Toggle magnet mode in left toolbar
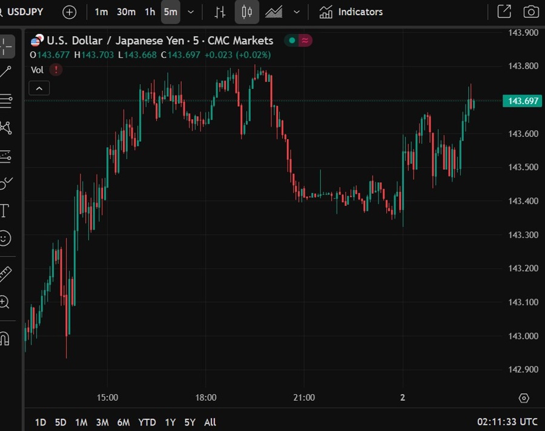 (5, 338)
